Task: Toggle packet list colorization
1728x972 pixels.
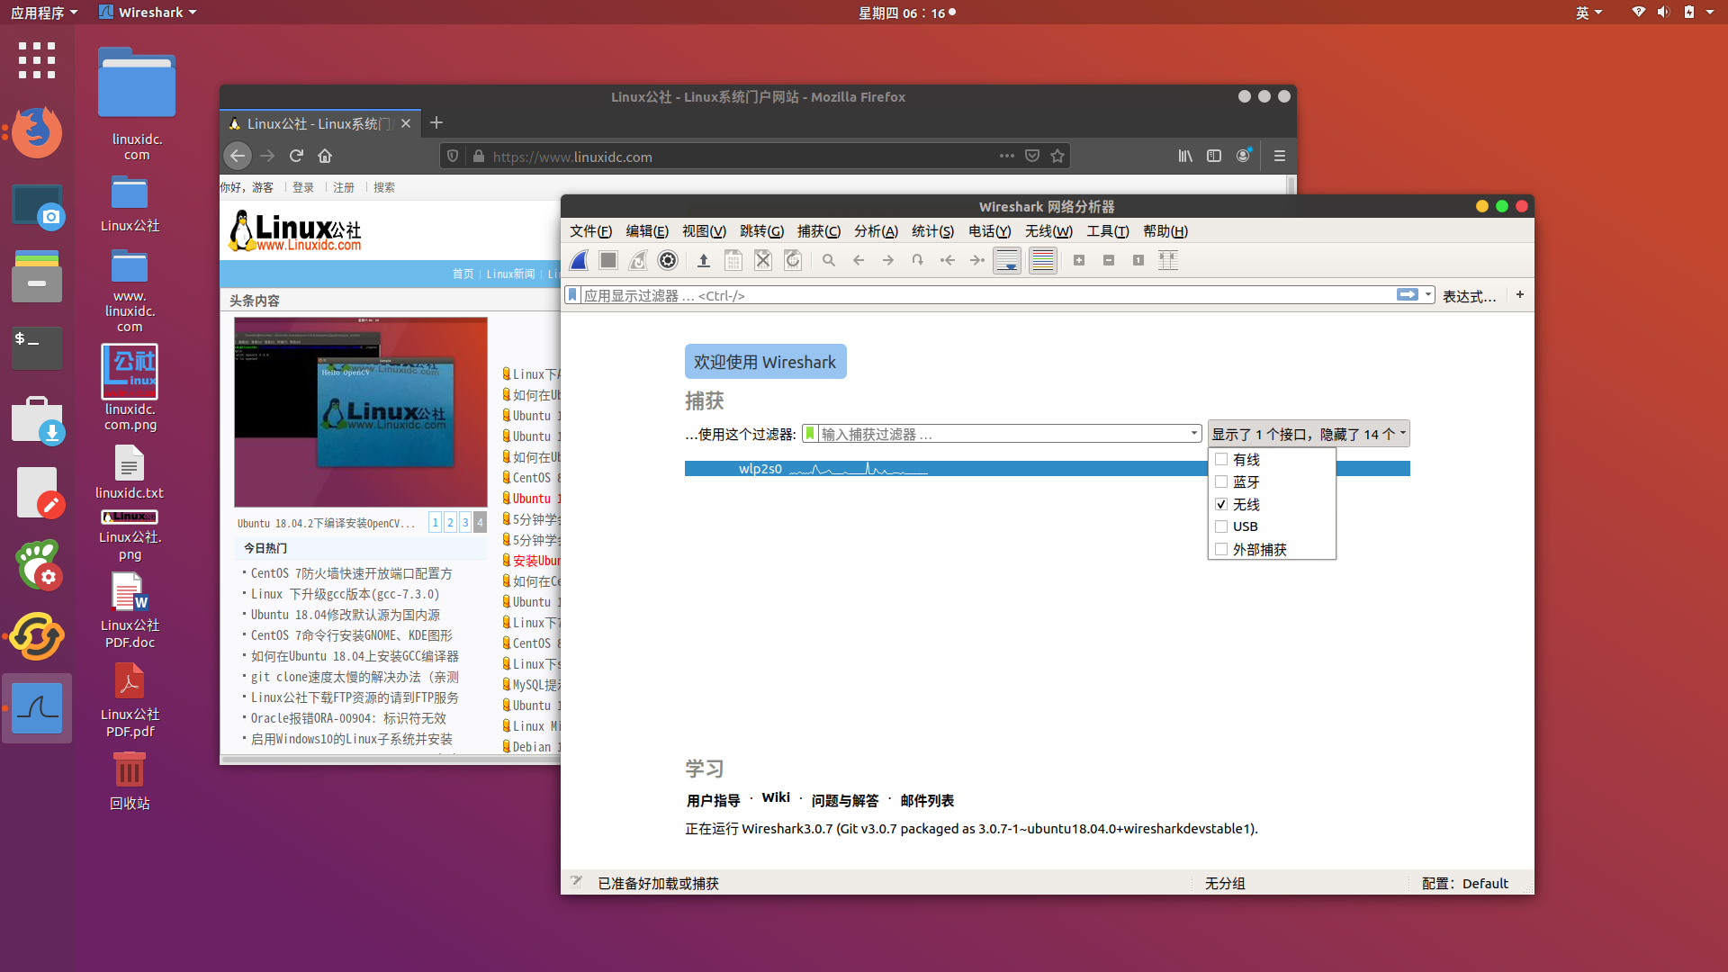Action: (x=1042, y=260)
